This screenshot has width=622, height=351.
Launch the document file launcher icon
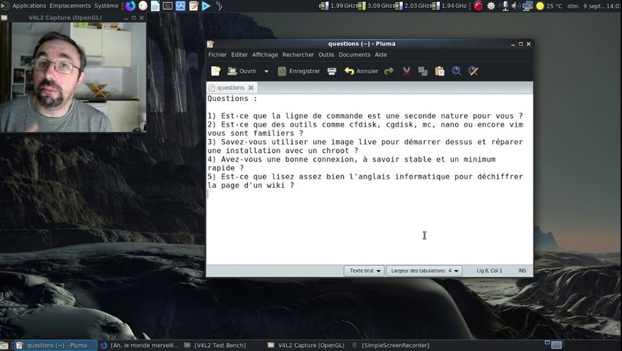pos(155,6)
